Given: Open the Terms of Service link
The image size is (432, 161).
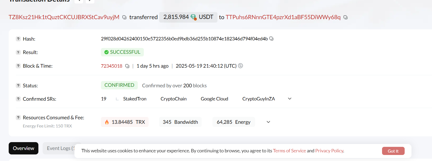Looking at the screenshot, I should [289, 151].
